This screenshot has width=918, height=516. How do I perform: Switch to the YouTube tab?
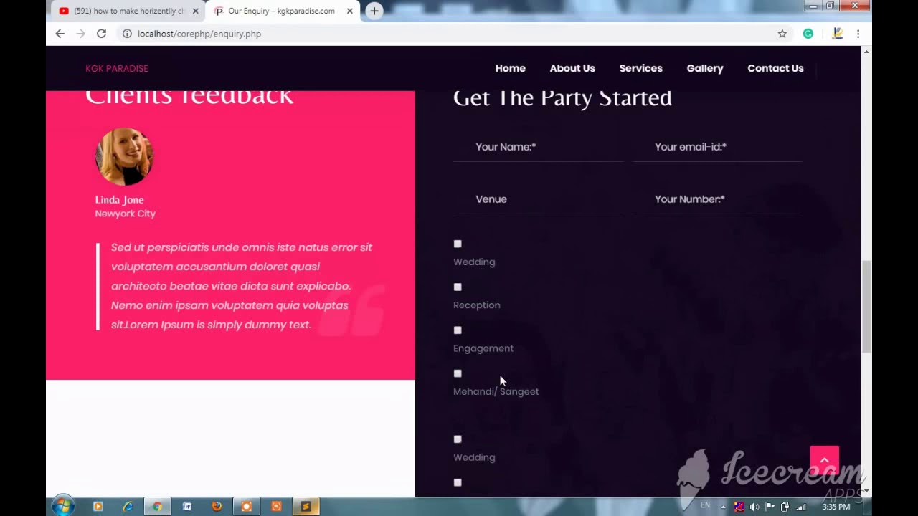tap(129, 11)
